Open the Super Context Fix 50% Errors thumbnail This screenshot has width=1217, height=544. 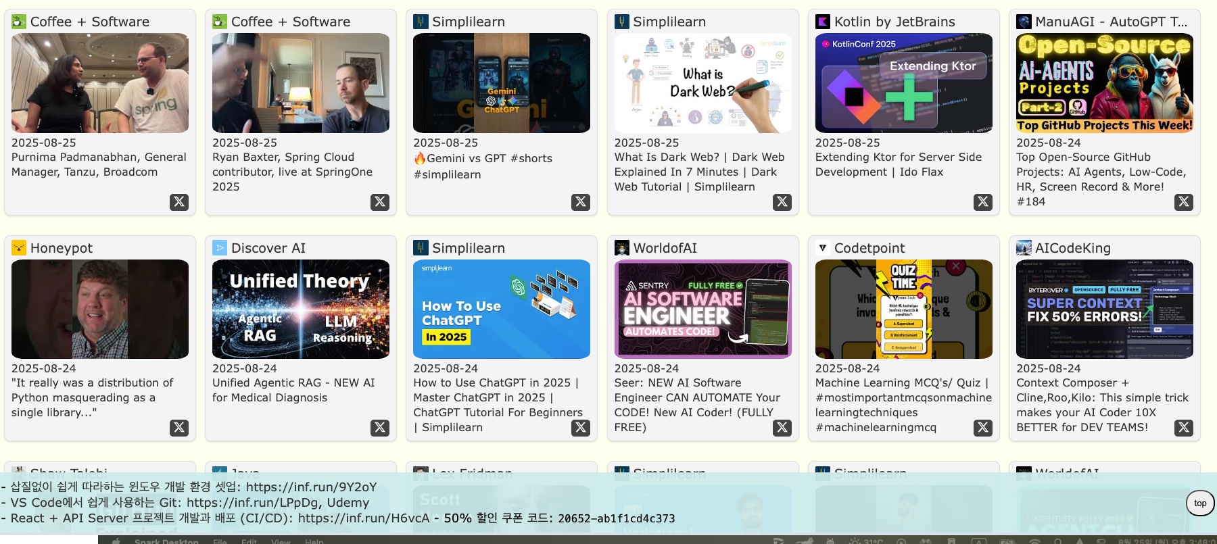point(1105,309)
